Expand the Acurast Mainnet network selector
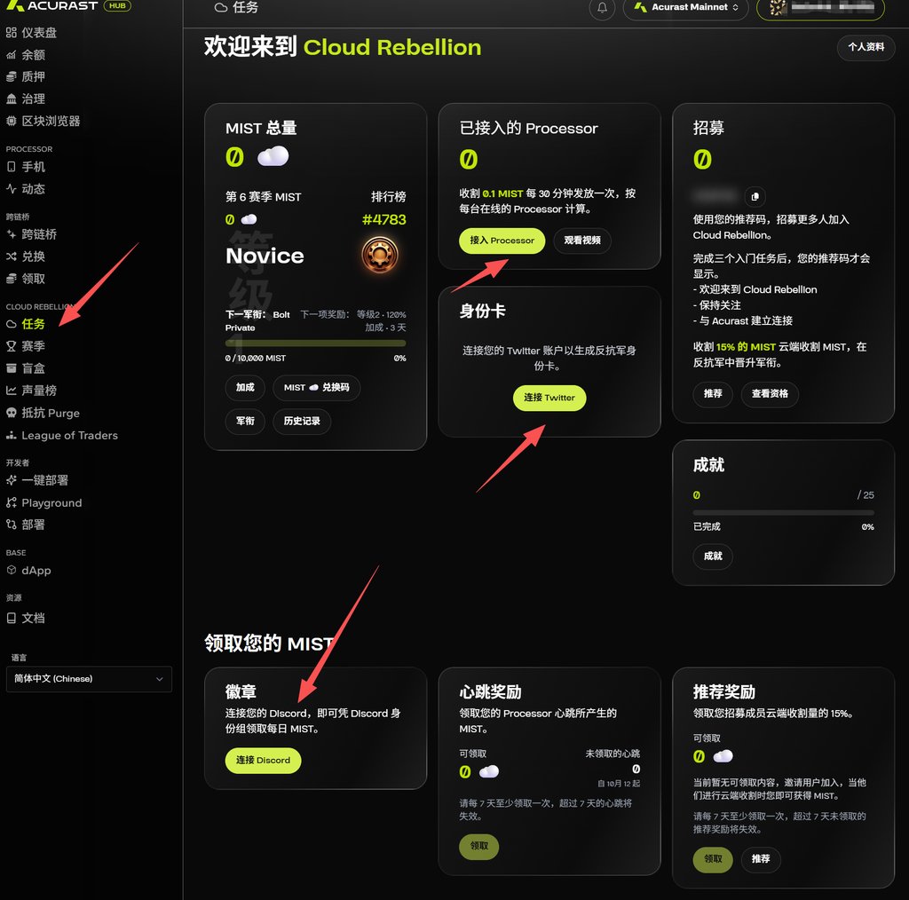This screenshot has width=909, height=900. pyautogui.click(x=686, y=7)
